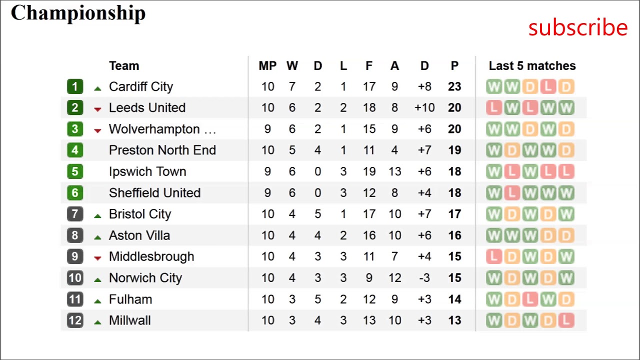Click the Last 5 matches header

(x=532, y=66)
